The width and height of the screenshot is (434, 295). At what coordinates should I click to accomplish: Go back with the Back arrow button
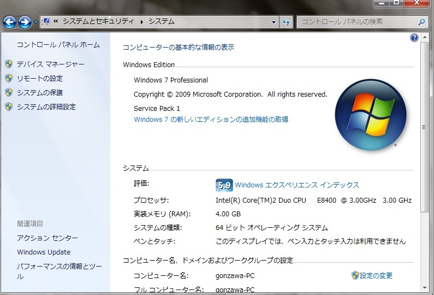(10, 22)
